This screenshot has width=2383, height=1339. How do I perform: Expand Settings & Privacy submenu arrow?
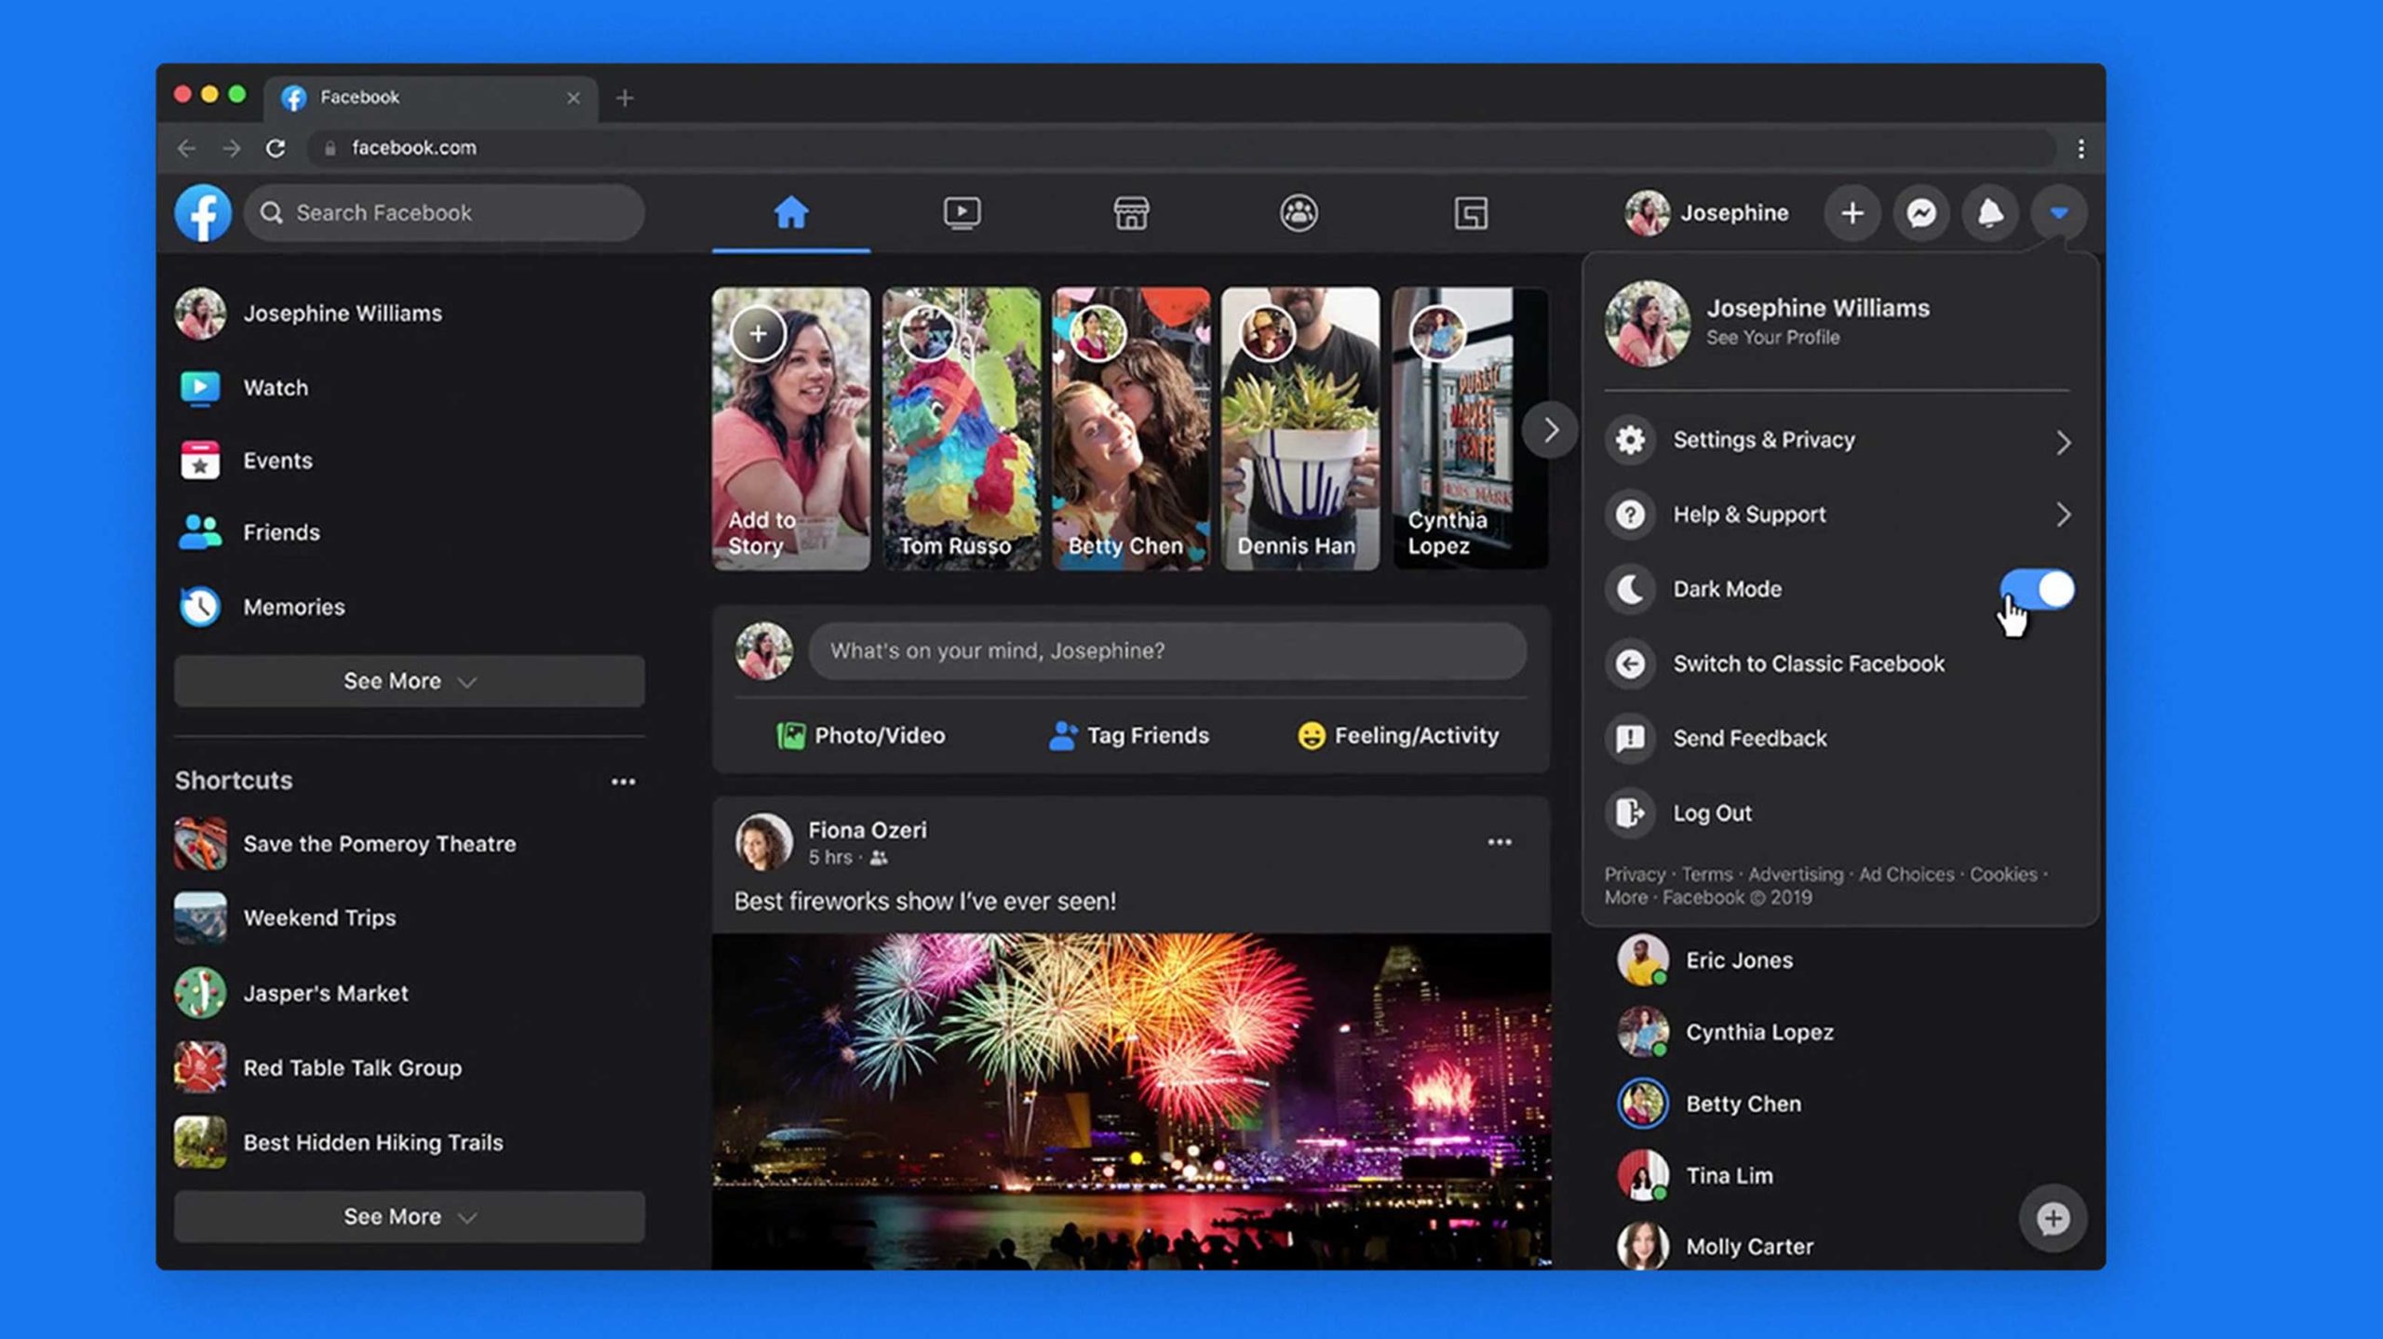(2063, 442)
